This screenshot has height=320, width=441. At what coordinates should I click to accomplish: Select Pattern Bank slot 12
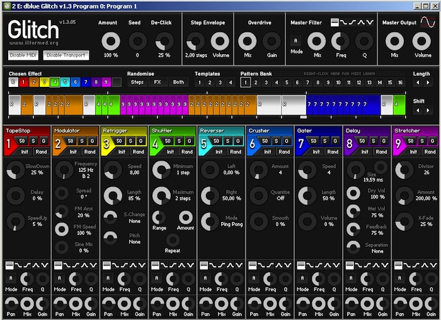pos(359,83)
